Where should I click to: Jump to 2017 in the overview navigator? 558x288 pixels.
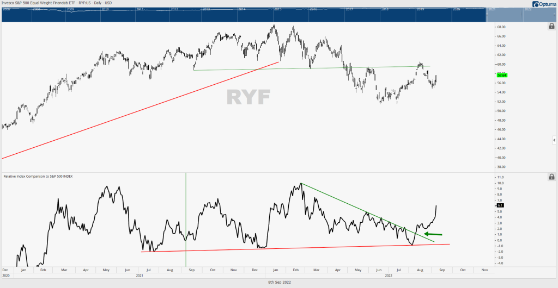(x=349, y=9)
